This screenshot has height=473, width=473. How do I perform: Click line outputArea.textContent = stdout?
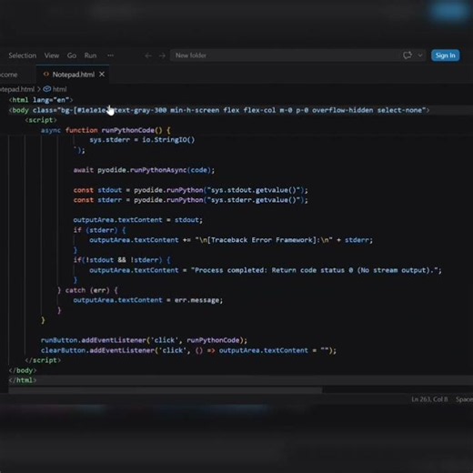coord(138,220)
